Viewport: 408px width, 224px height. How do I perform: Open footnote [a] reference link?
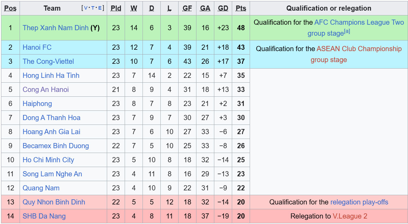coord(347,32)
